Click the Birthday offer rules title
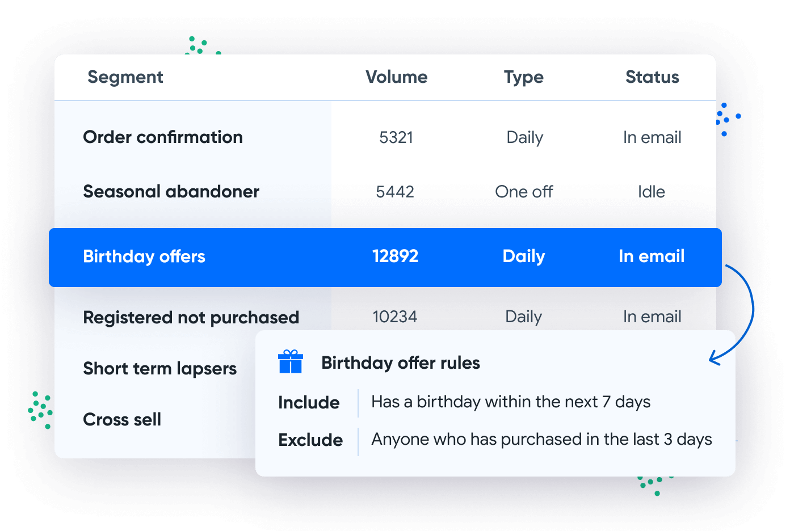790x531 pixels. (401, 363)
